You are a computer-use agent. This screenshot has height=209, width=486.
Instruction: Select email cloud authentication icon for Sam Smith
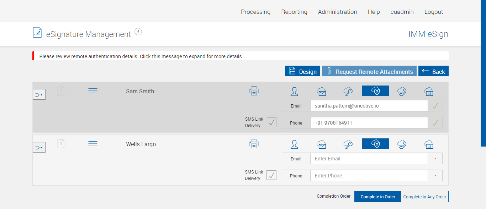point(322,92)
